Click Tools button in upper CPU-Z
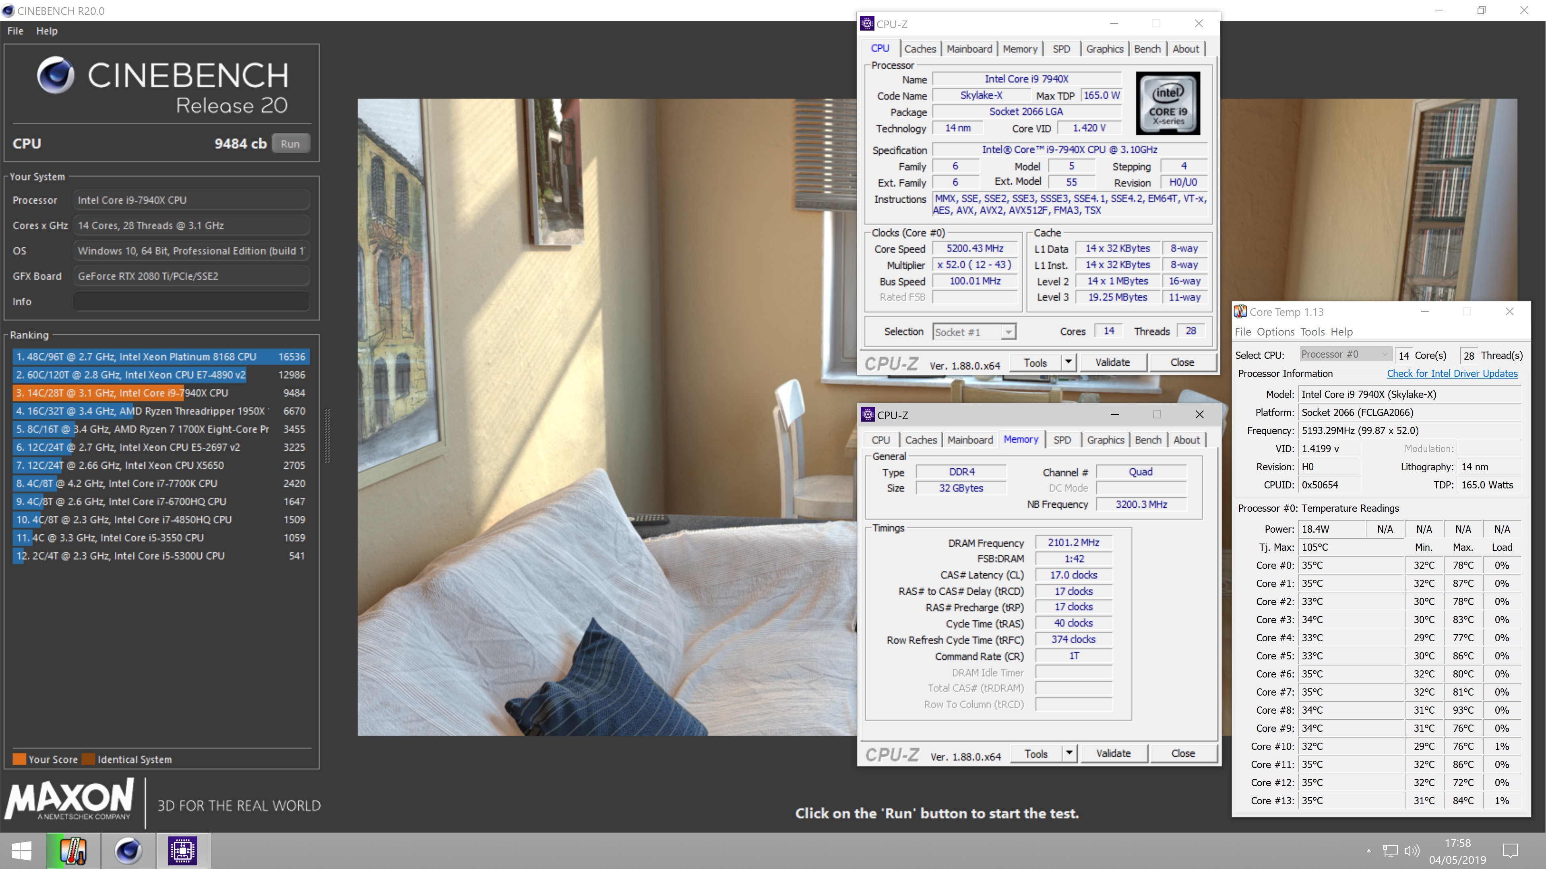Screen dimensions: 1546x869 point(1035,362)
